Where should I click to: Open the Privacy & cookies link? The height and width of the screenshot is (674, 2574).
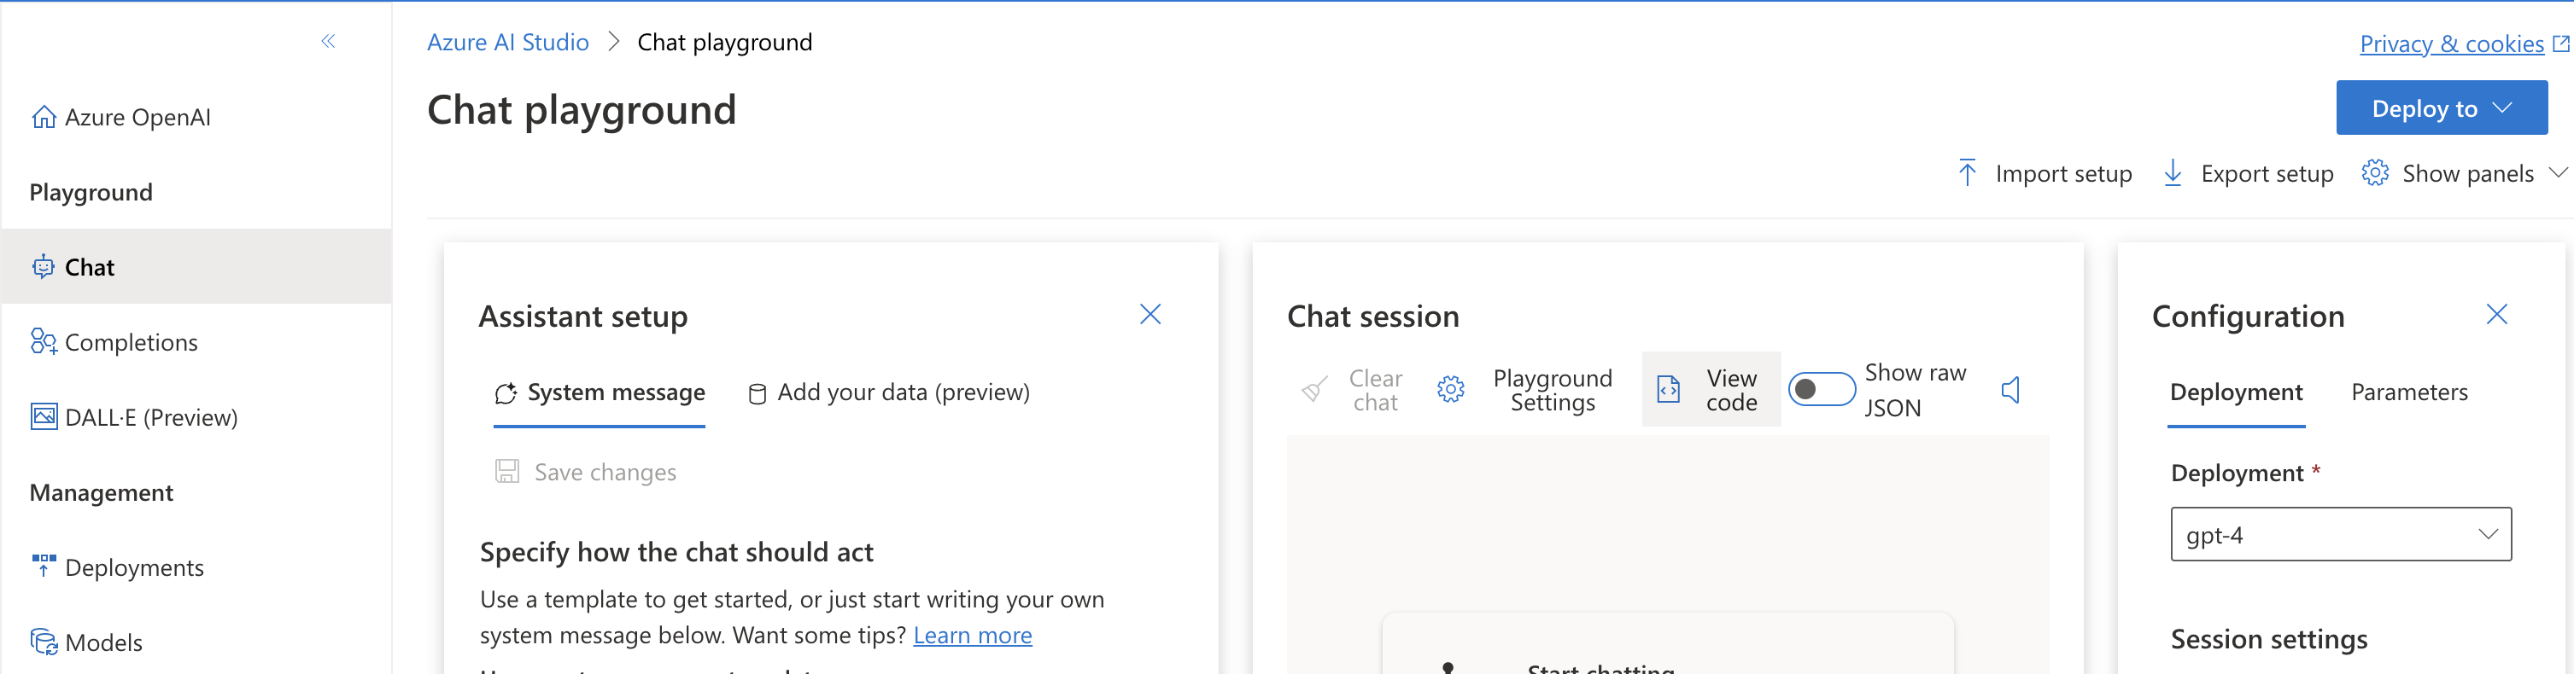pyautogui.click(x=2451, y=44)
